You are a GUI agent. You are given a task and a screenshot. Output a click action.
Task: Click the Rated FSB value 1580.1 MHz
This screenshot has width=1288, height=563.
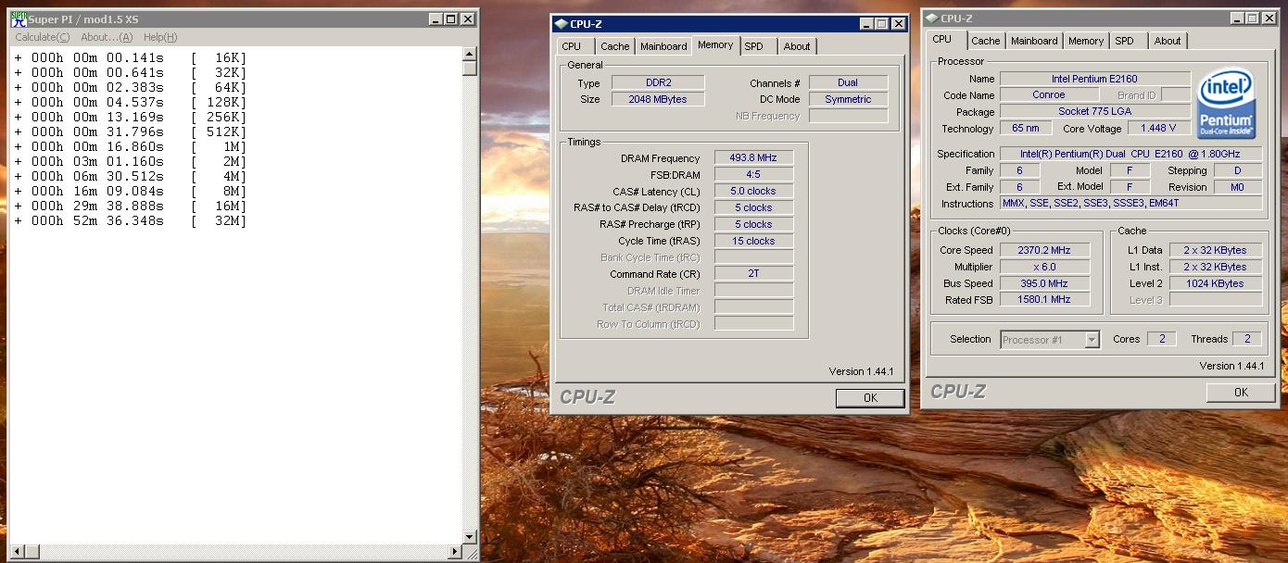tap(1043, 299)
